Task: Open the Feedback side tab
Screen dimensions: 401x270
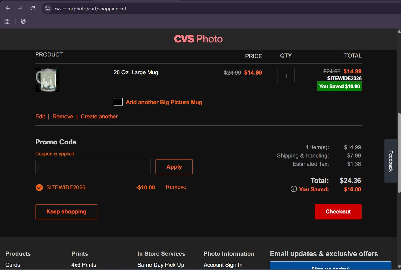Action: 391,161
